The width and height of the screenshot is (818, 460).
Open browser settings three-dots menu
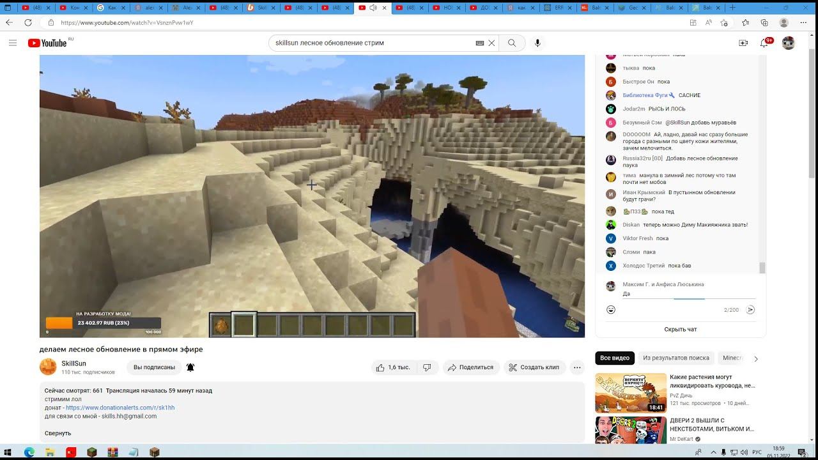804,22
